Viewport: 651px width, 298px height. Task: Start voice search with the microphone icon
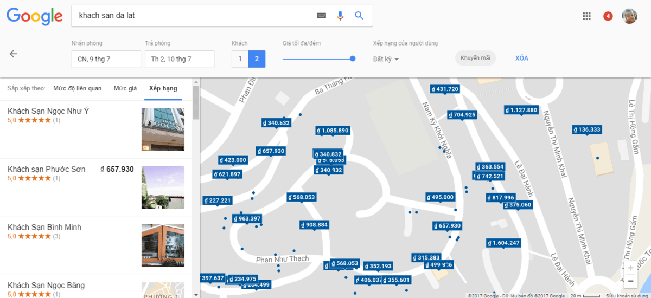pos(340,16)
